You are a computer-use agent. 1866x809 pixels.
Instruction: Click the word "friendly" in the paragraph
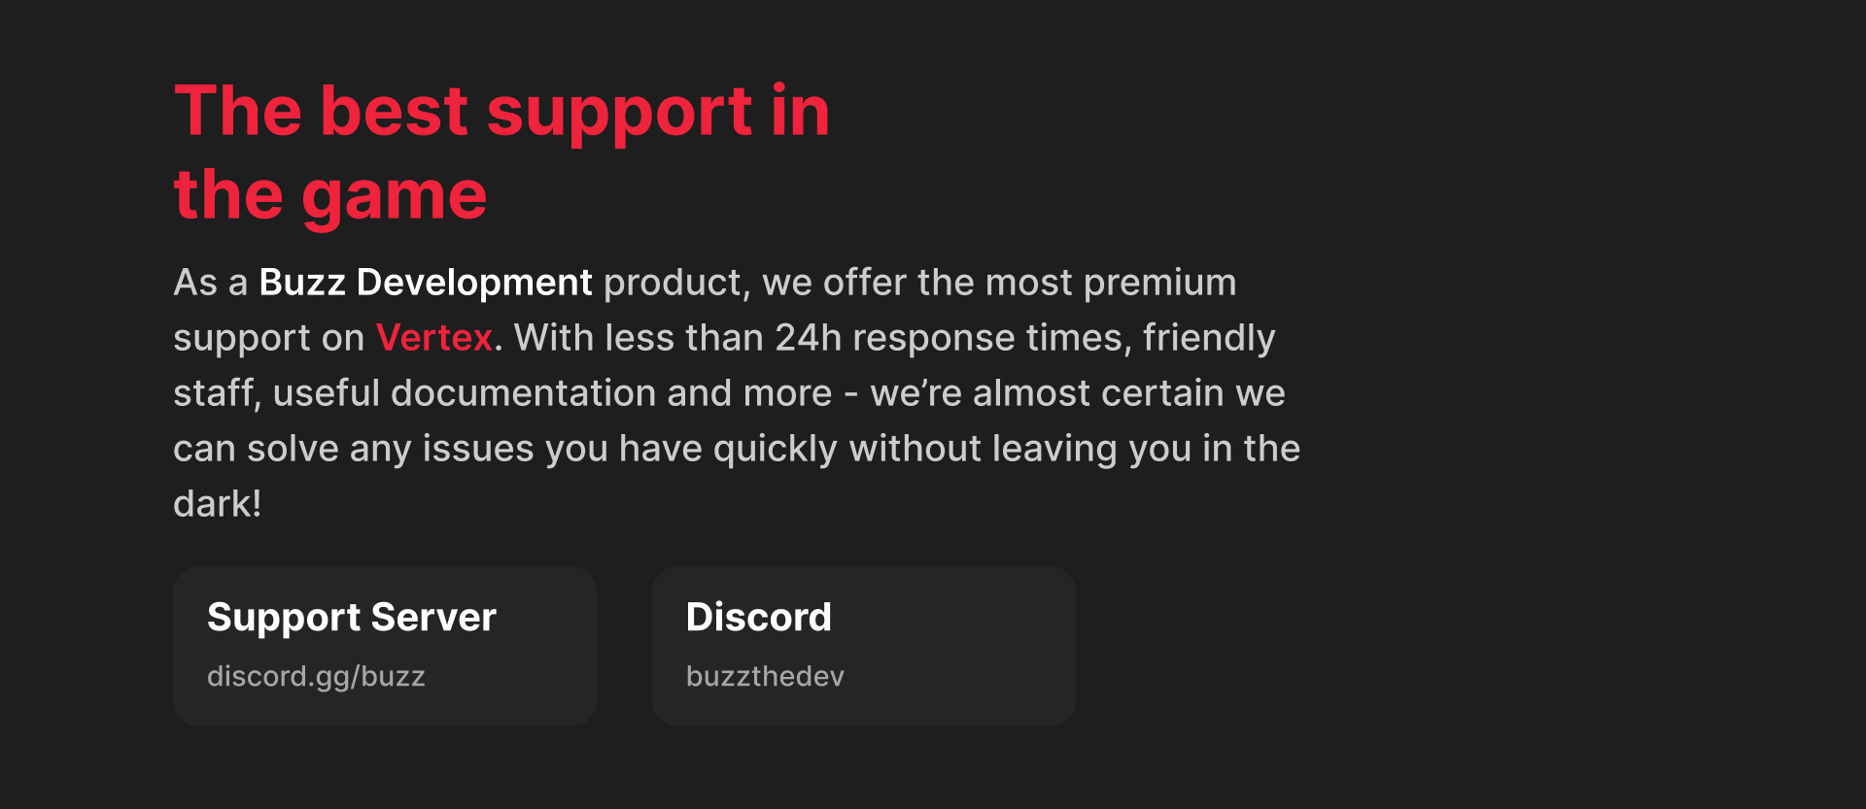(1209, 338)
